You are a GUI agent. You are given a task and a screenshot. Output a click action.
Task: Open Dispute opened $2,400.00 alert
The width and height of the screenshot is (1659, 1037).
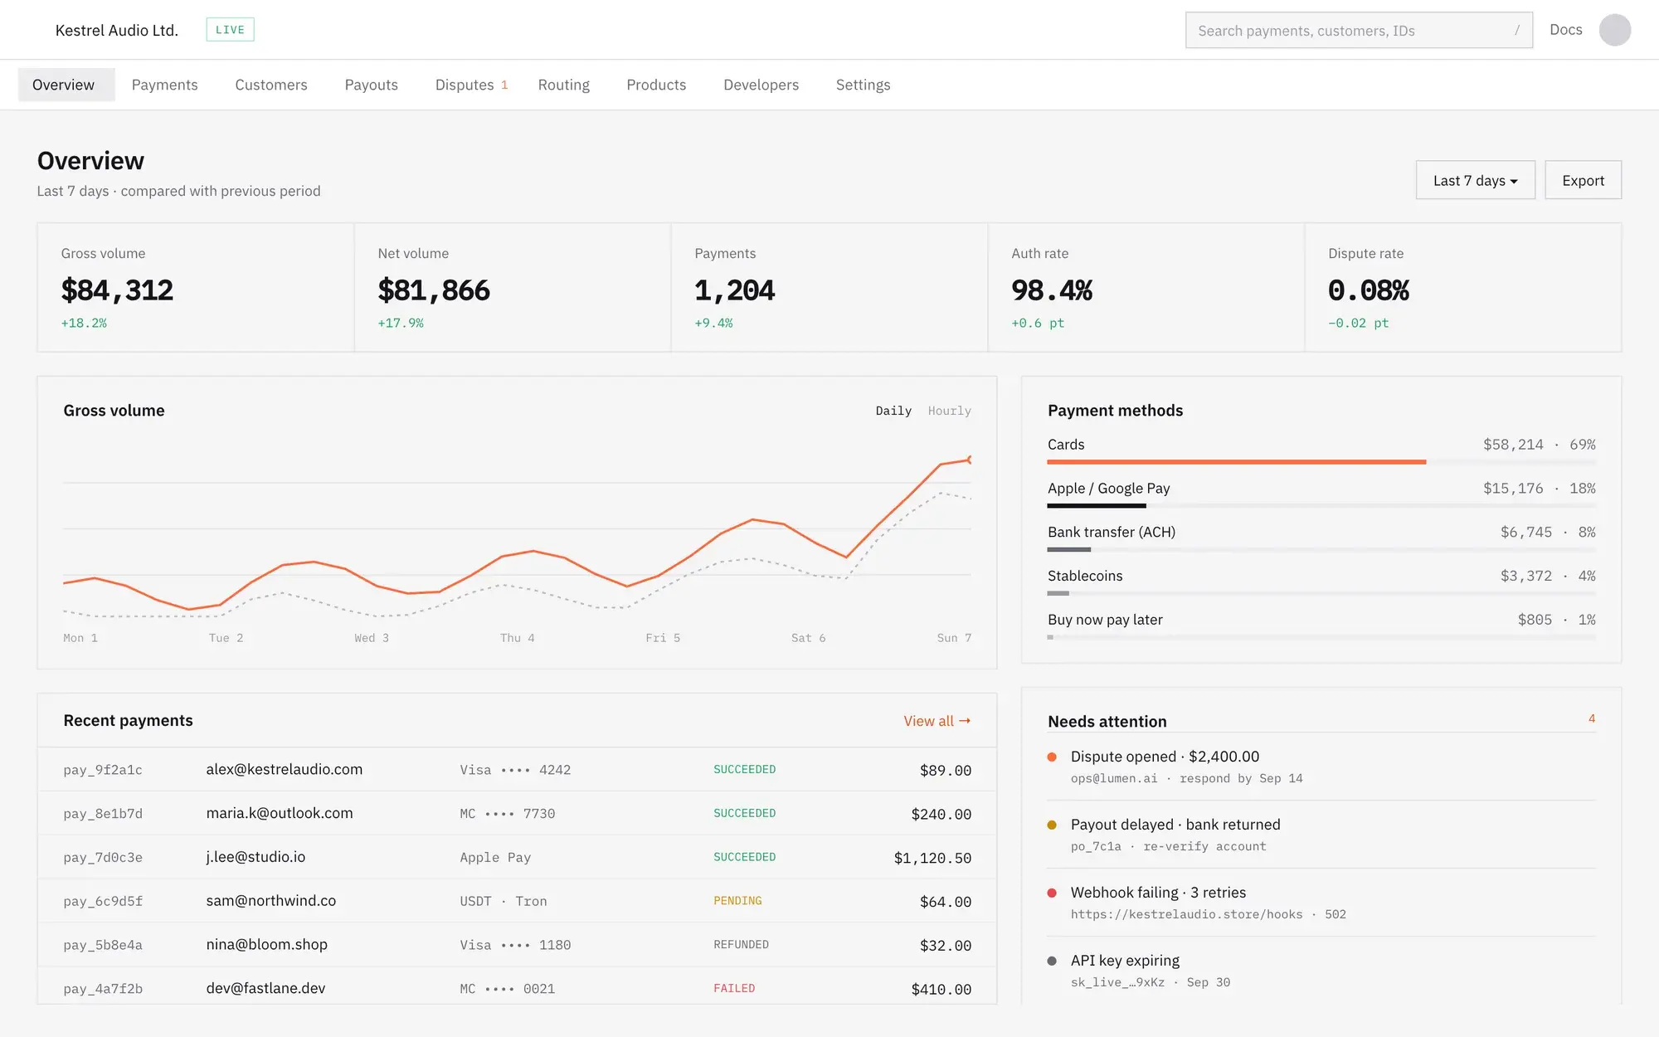1321,767
